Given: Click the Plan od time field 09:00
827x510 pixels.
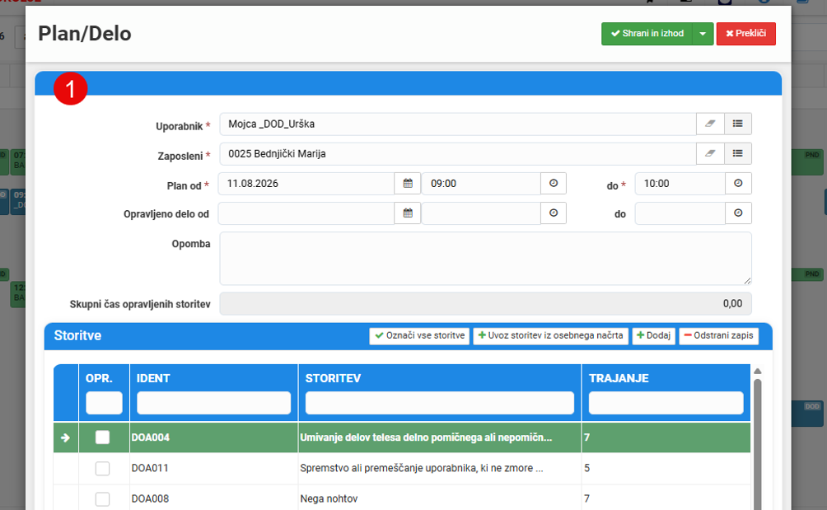Looking at the screenshot, I should point(481,184).
